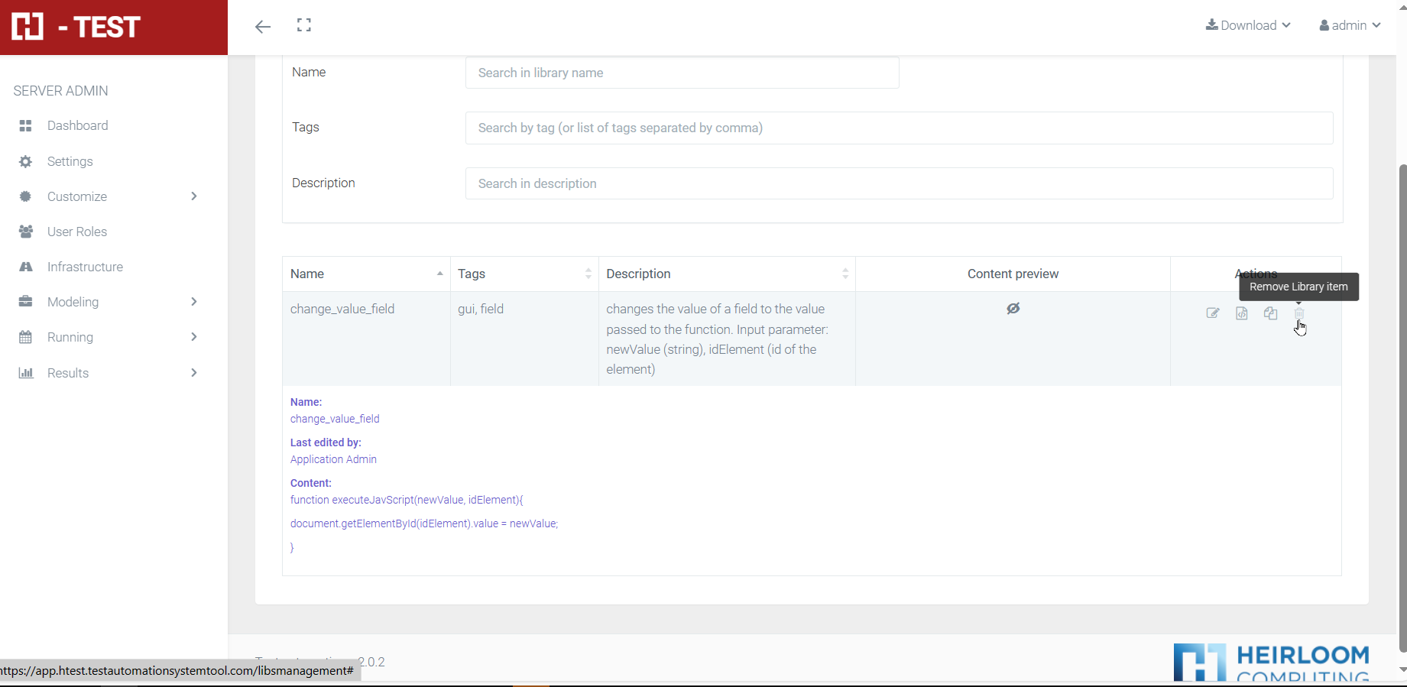Expand the Customize sidebar submenu
The width and height of the screenshot is (1407, 687).
(109, 196)
